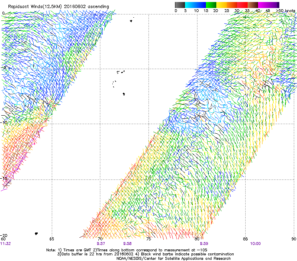Click the '85' longitude axis label
297x261 pixels.
click(x=245, y=239)
